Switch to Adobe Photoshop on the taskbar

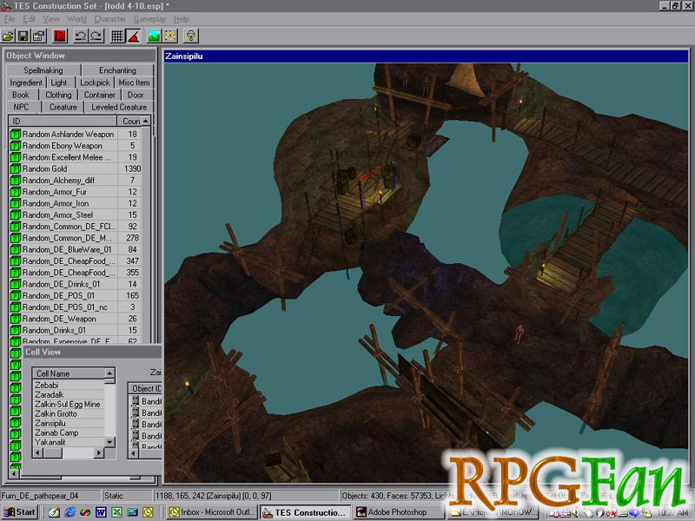click(x=400, y=512)
